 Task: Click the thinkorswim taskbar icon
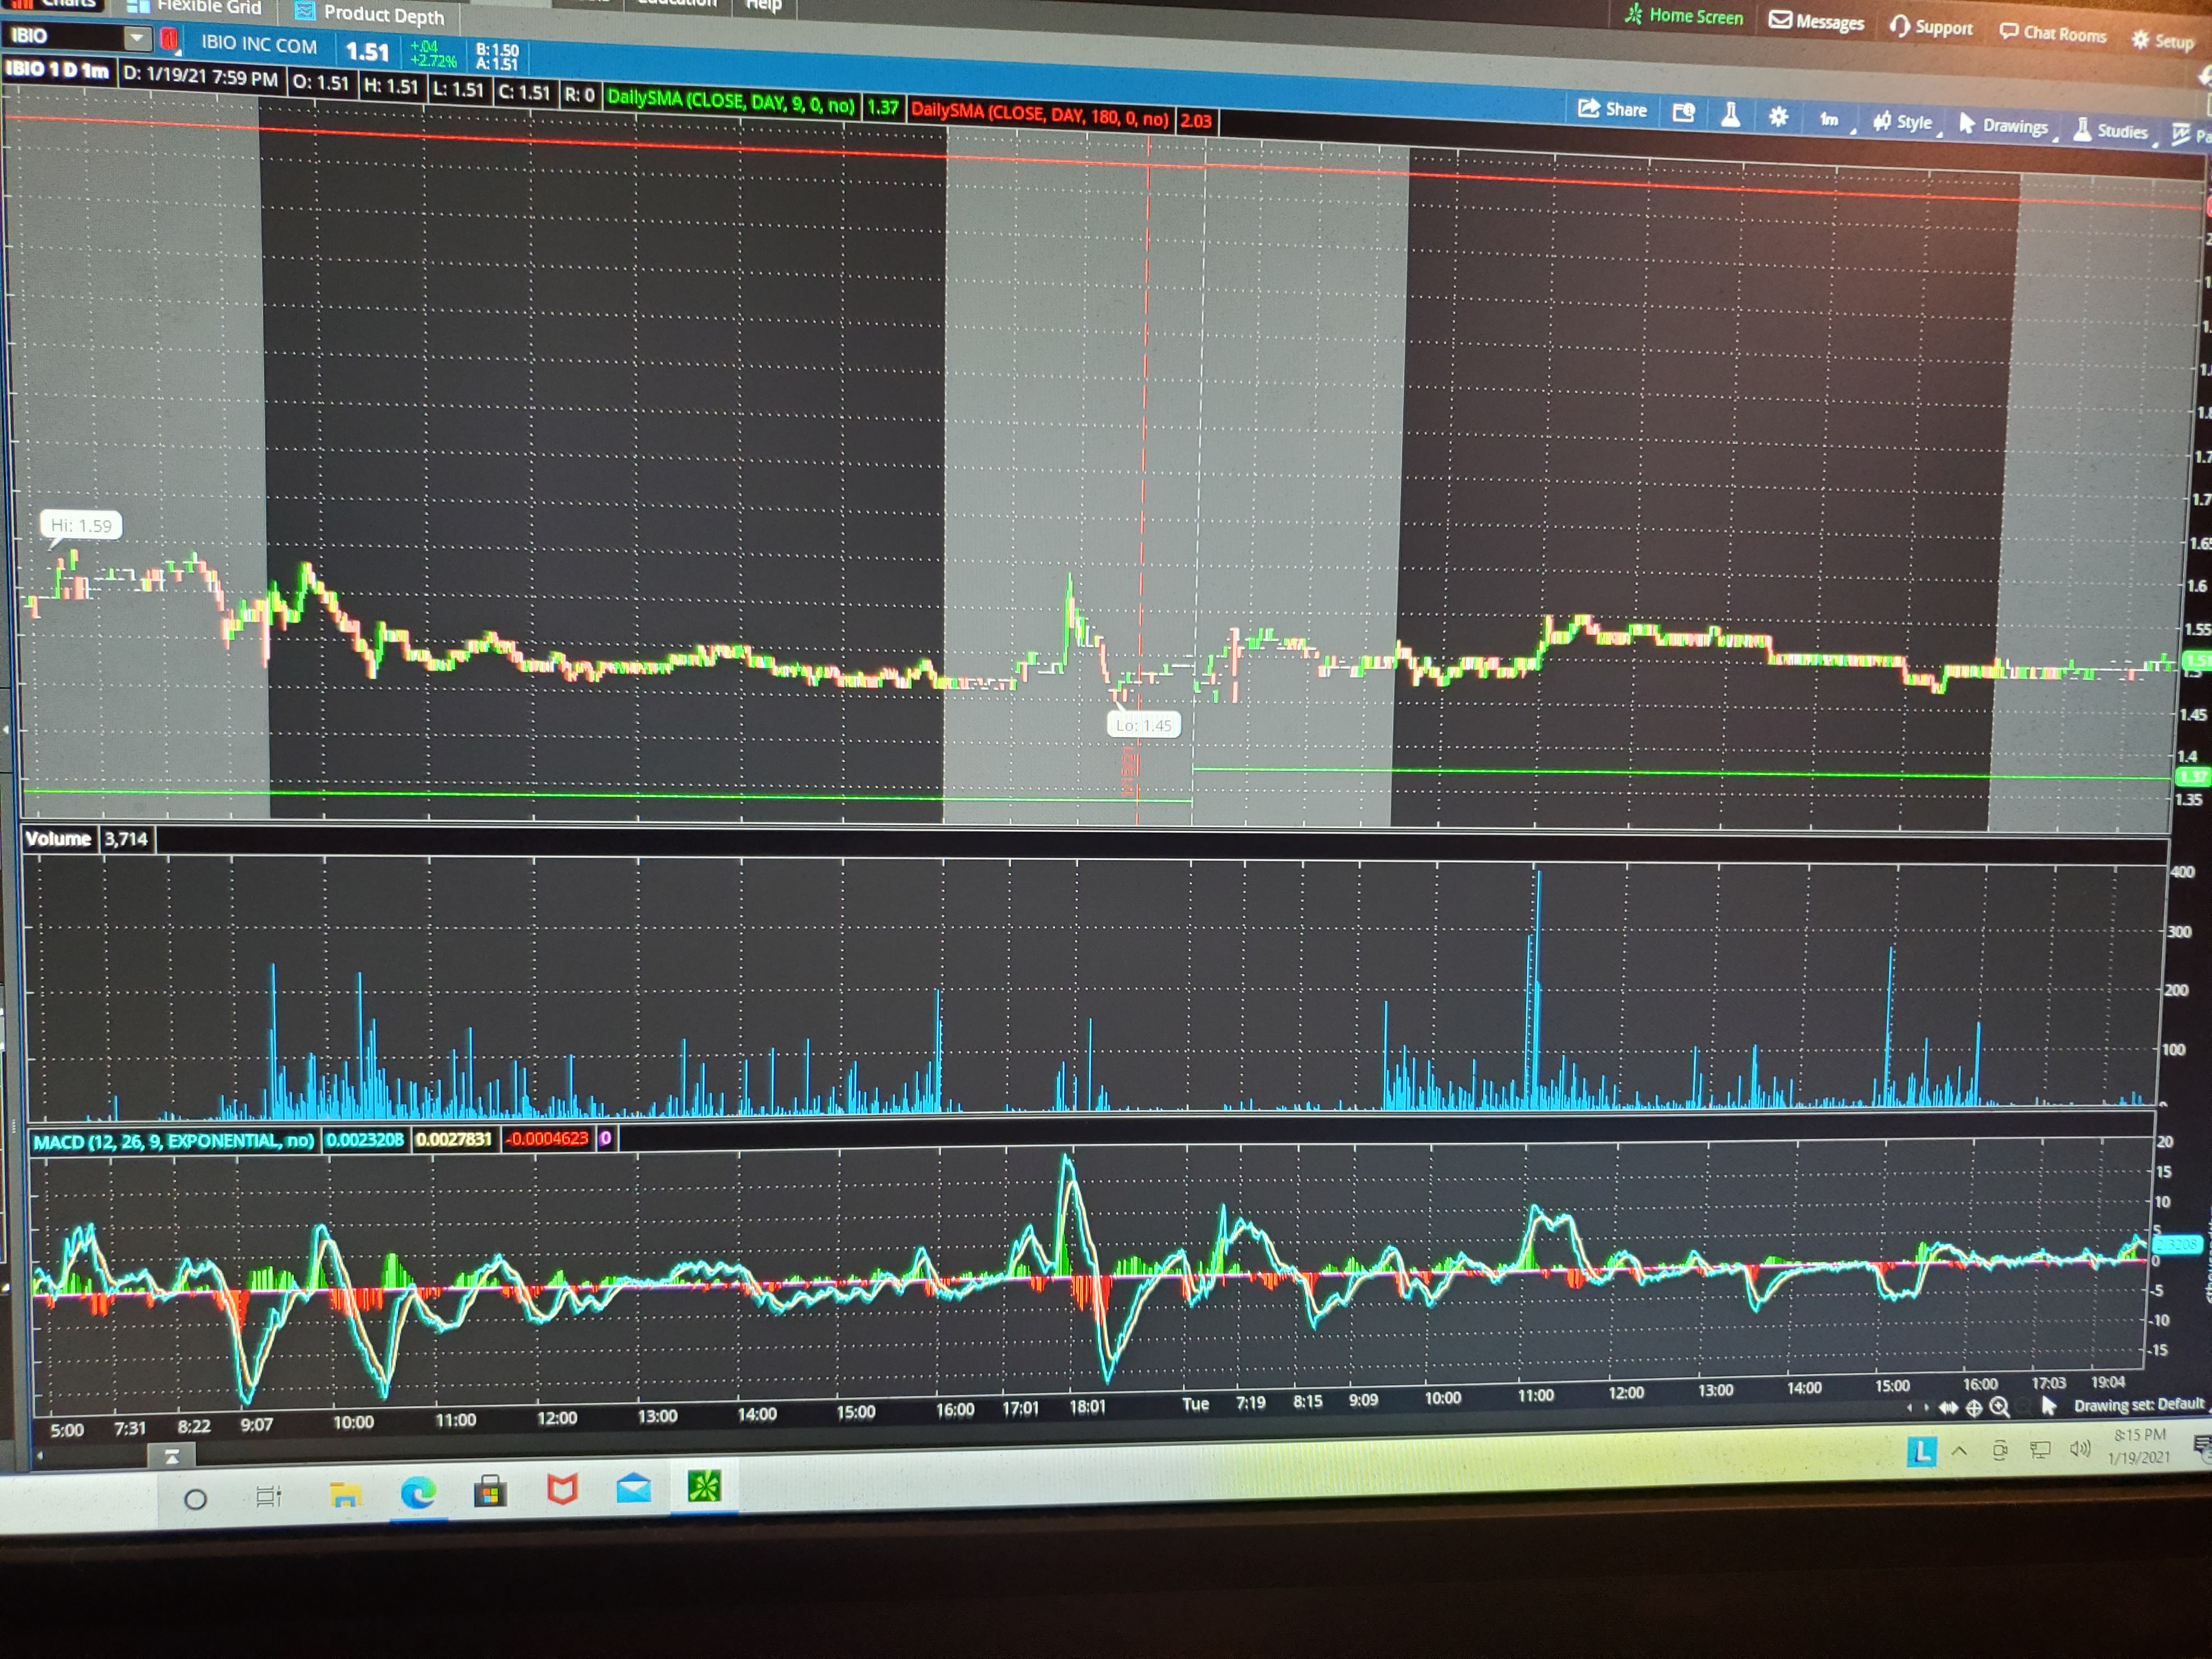point(704,1486)
